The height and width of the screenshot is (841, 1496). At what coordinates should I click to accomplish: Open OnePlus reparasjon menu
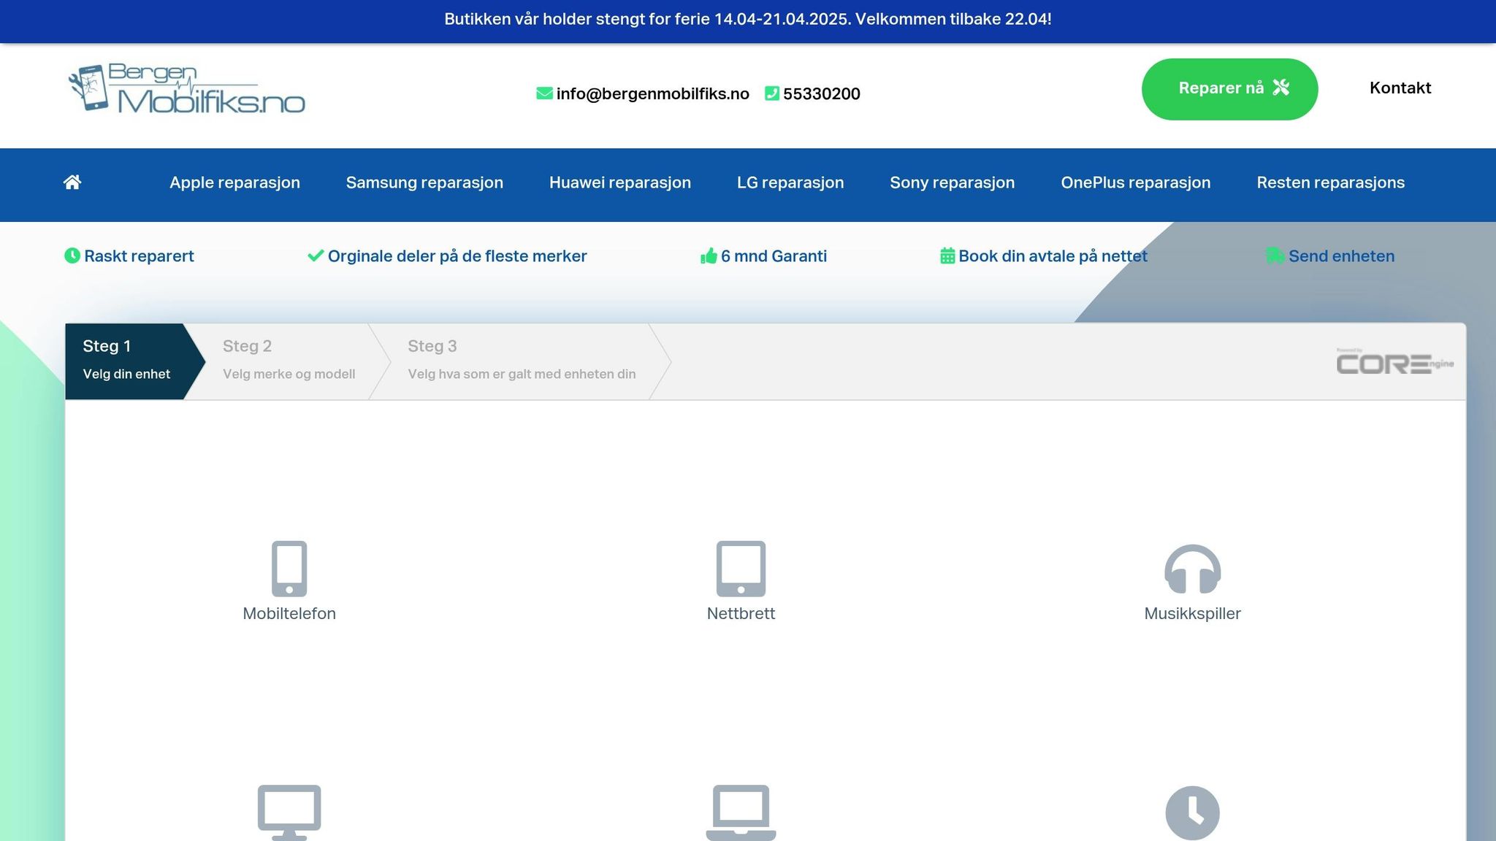pyautogui.click(x=1136, y=183)
